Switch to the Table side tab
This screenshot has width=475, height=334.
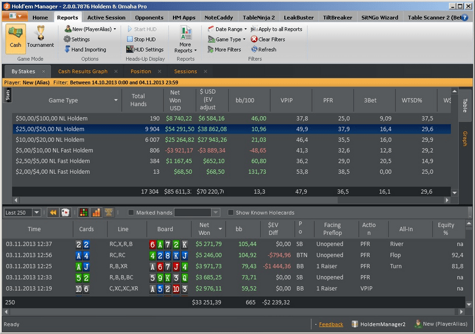coord(464,106)
